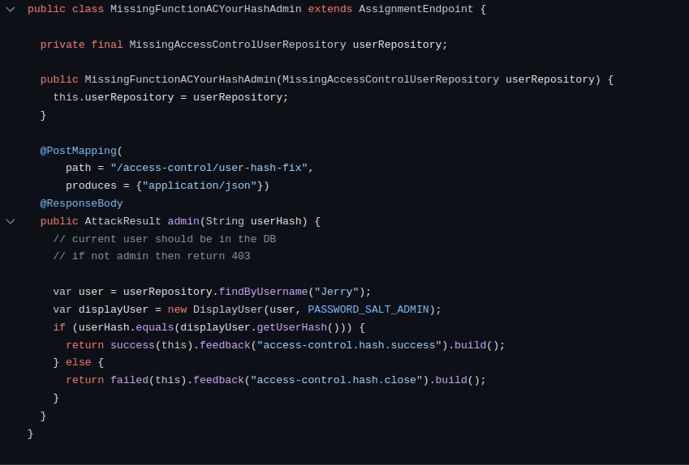The height and width of the screenshot is (465, 689).
Task: Click the @ResponseBody annotation
Action: [81, 203]
